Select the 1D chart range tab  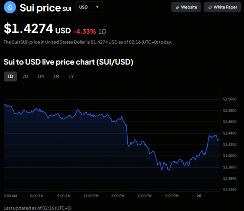[10, 76]
